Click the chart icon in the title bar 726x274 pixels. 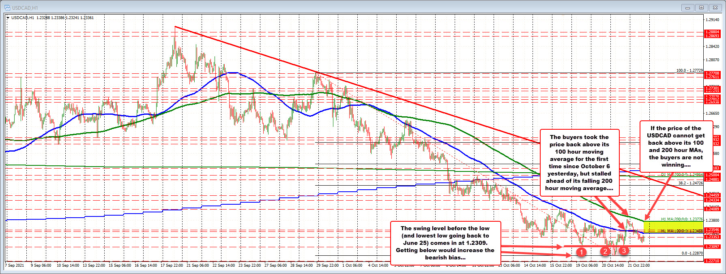pyautogui.click(x=7, y=7)
